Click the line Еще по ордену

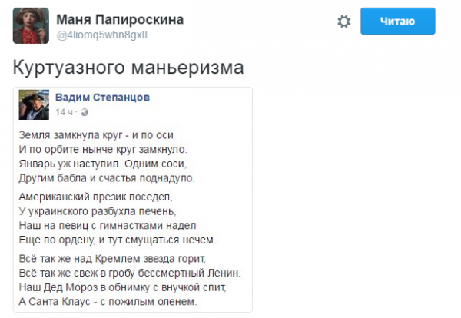click(x=118, y=240)
